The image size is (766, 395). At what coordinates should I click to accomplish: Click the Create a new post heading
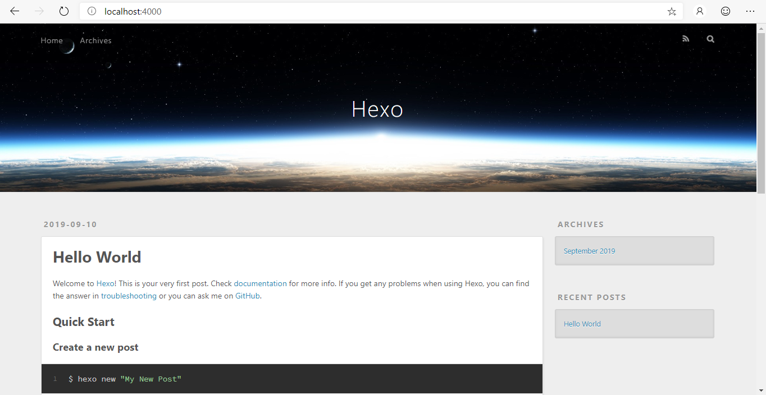pyautogui.click(x=95, y=347)
